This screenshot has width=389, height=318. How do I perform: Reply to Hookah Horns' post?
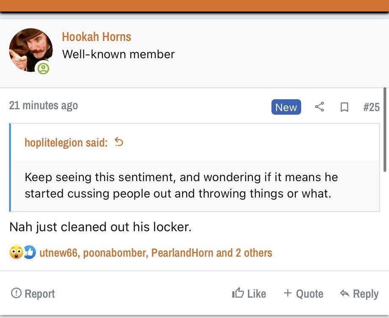(x=359, y=293)
